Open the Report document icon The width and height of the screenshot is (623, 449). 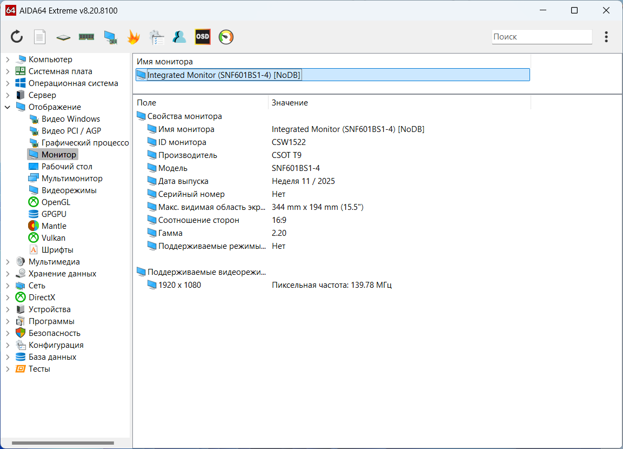click(40, 37)
